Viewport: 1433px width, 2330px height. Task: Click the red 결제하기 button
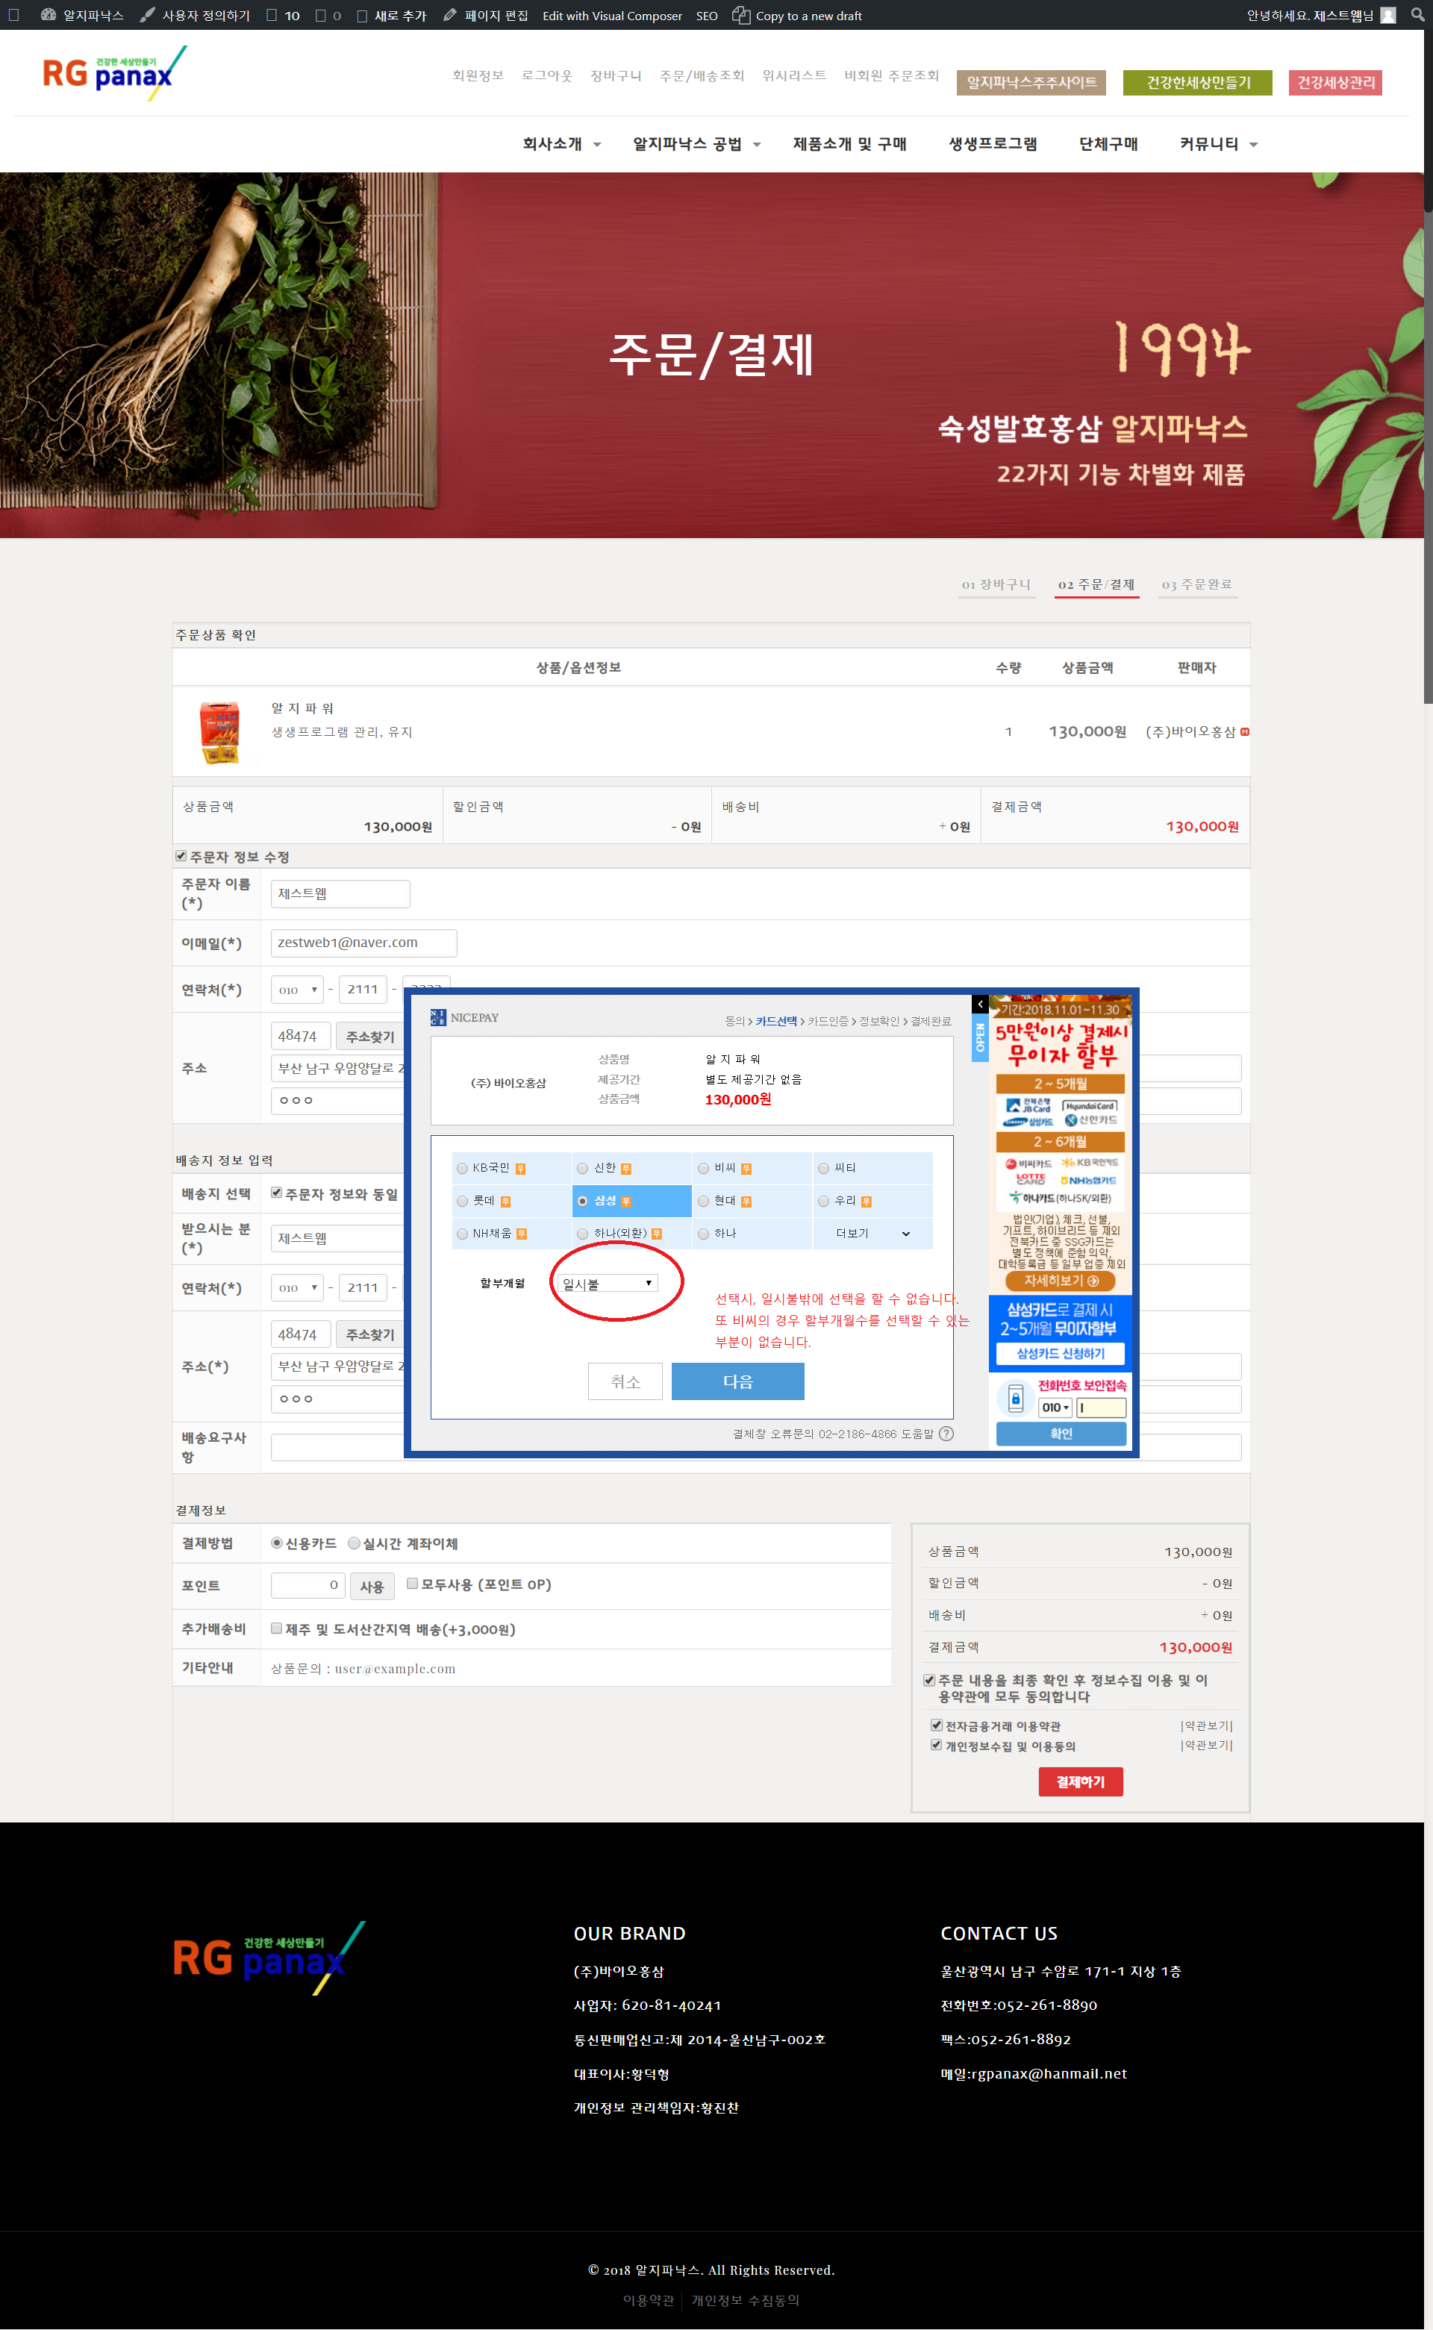(x=1081, y=1781)
